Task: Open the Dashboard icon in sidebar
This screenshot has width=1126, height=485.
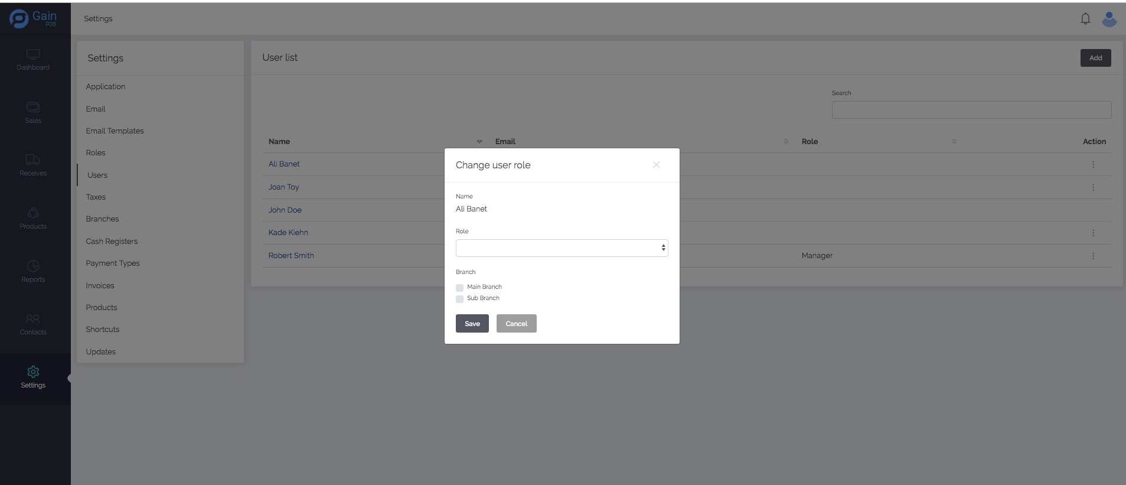Action: (x=33, y=55)
